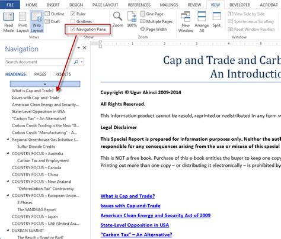Go to 'Carbon Tax and Employment' heading
The height and width of the screenshot is (239, 281).
(43, 160)
